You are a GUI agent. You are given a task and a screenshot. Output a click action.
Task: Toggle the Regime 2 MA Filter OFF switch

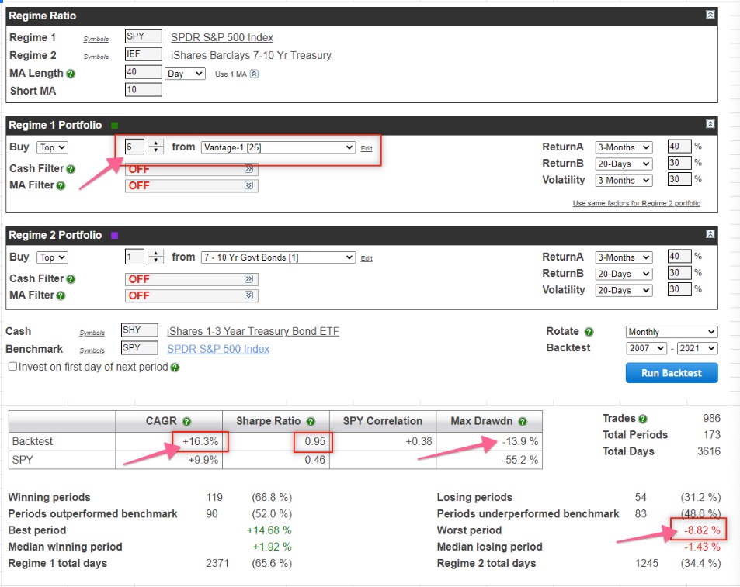pyautogui.click(x=191, y=295)
